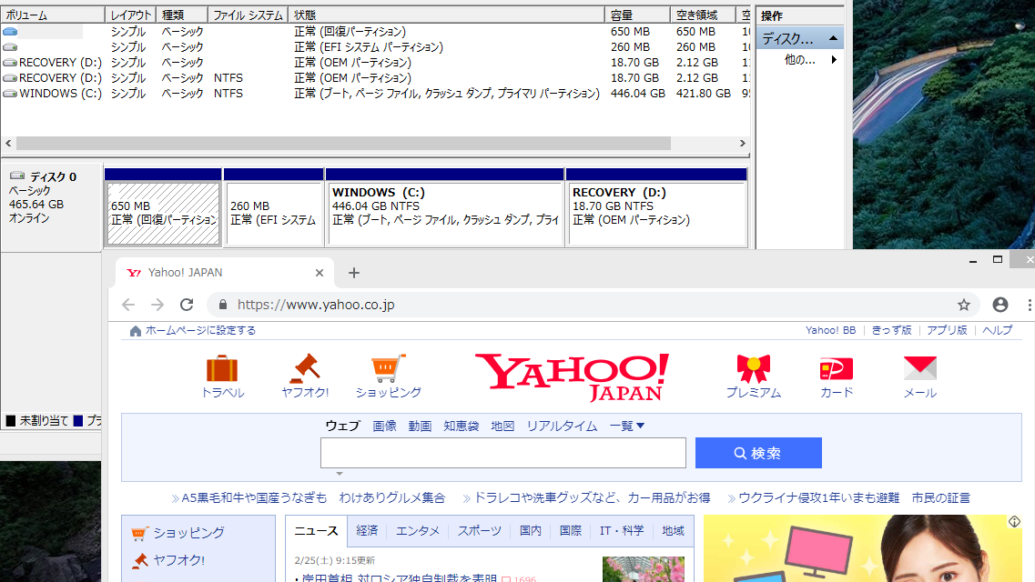Choose the 地図 search type
Viewport: 1035px width, 582px height.
(x=502, y=426)
